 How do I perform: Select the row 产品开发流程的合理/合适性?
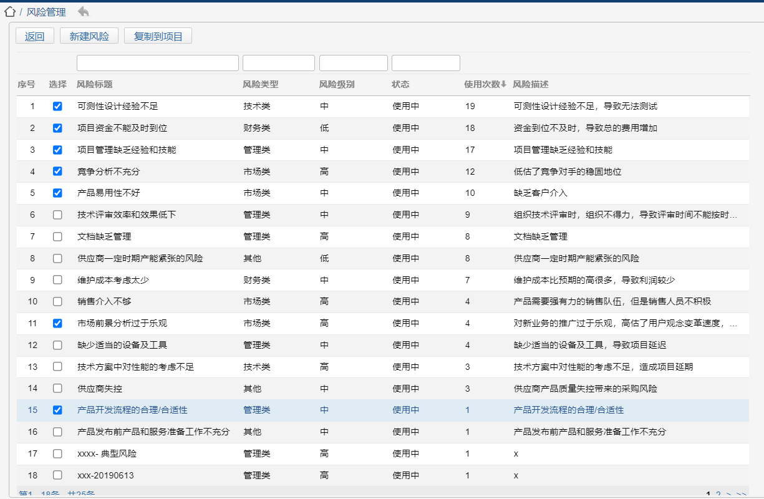[132, 410]
